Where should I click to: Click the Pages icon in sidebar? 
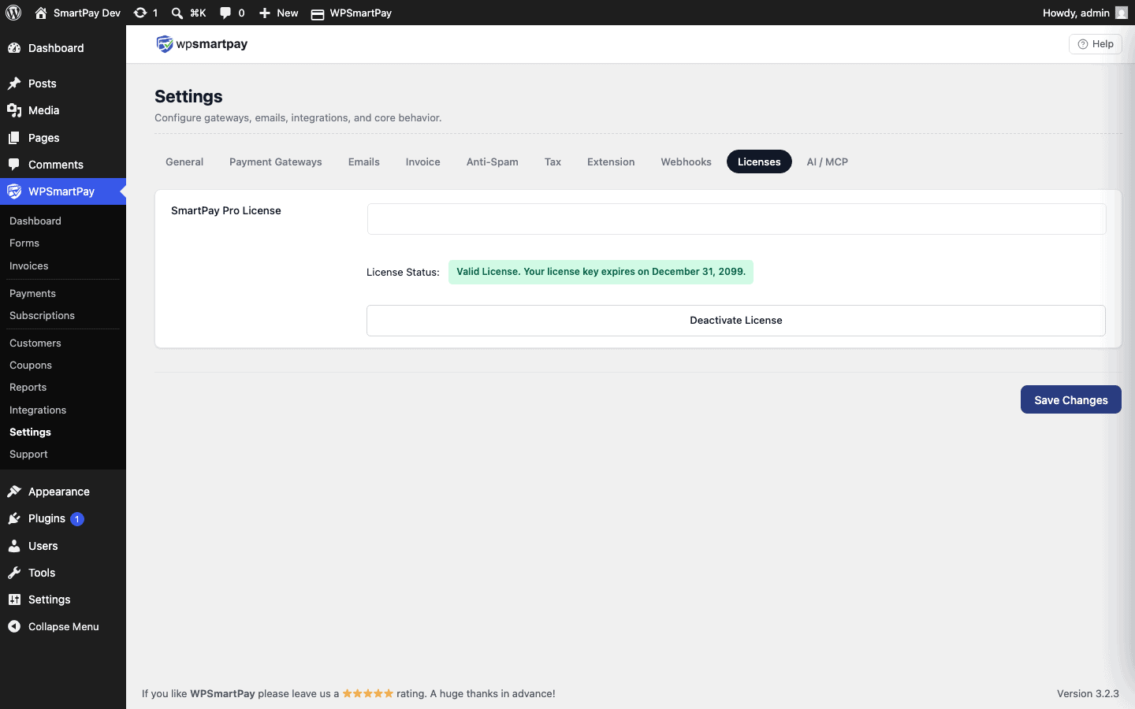tap(14, 138)
